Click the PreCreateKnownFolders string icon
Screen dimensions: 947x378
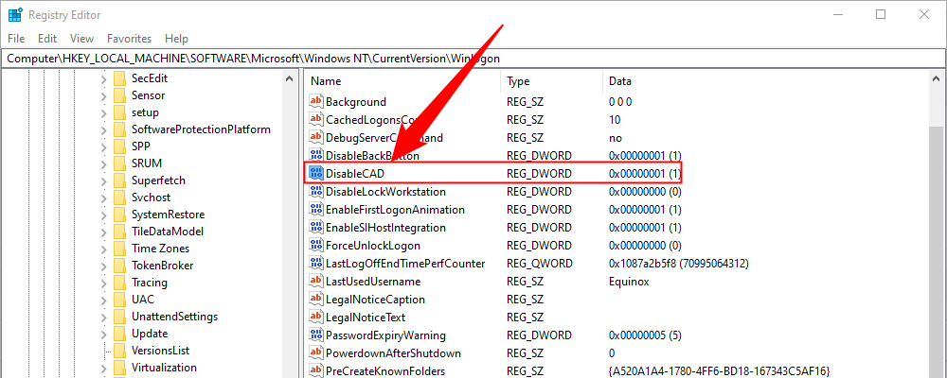pyautogui.click(x=316, y=370)
